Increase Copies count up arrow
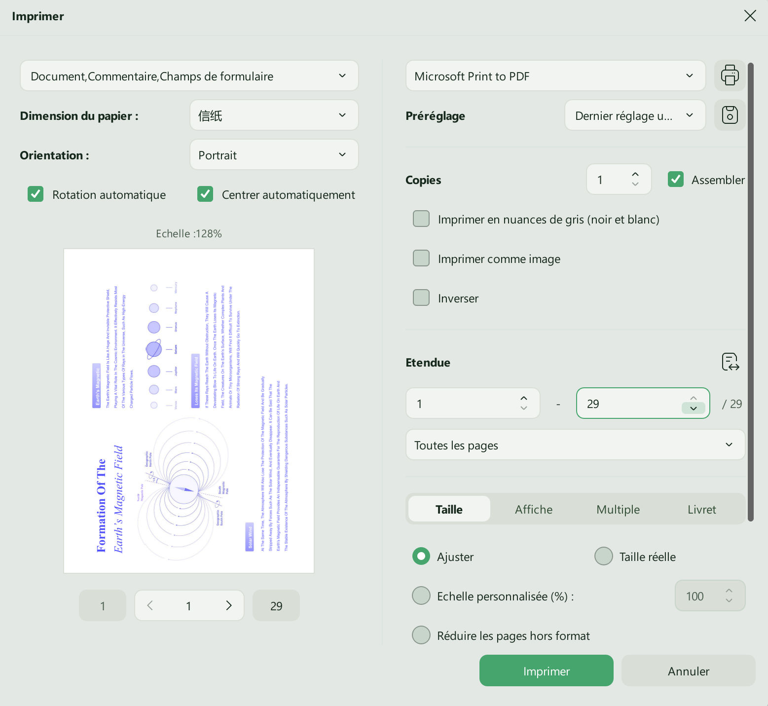 coord(635,174)
